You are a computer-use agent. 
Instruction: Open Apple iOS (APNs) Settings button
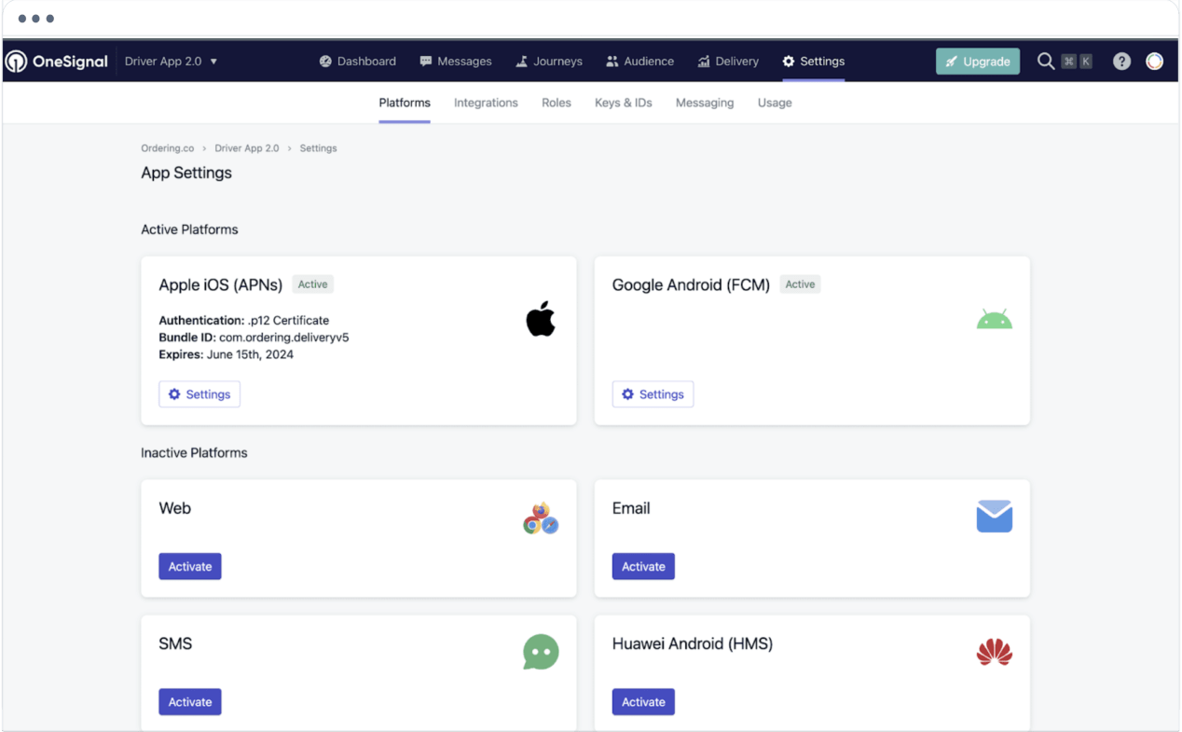coord(199,394)
